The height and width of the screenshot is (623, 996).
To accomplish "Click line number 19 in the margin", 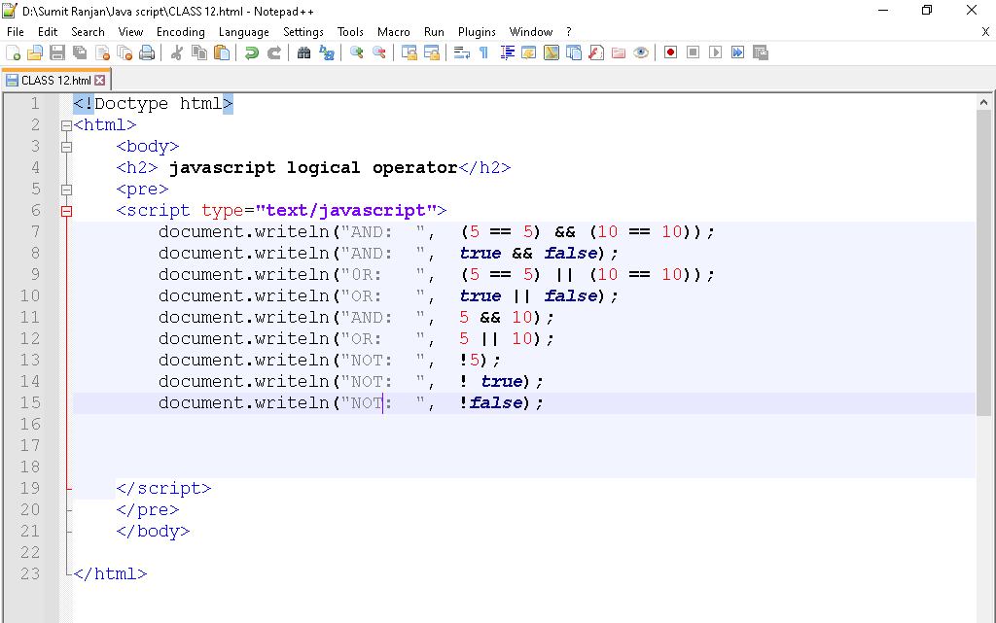I will pyautogui.click(x=30, y=489).
